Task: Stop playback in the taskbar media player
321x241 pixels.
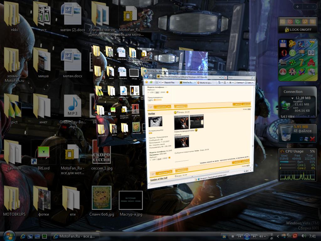Action: pyautogui.click(x=233, y=236)
